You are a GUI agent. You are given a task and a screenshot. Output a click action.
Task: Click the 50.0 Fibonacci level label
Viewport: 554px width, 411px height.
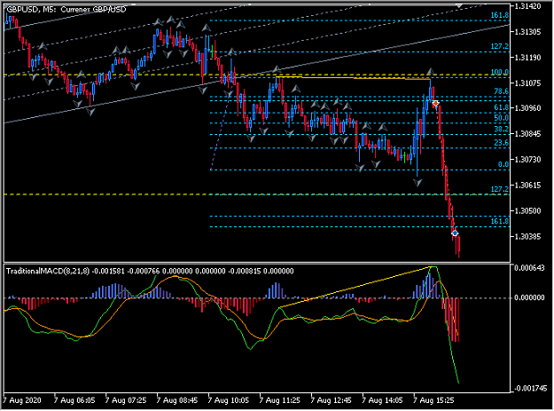[502, 118]
